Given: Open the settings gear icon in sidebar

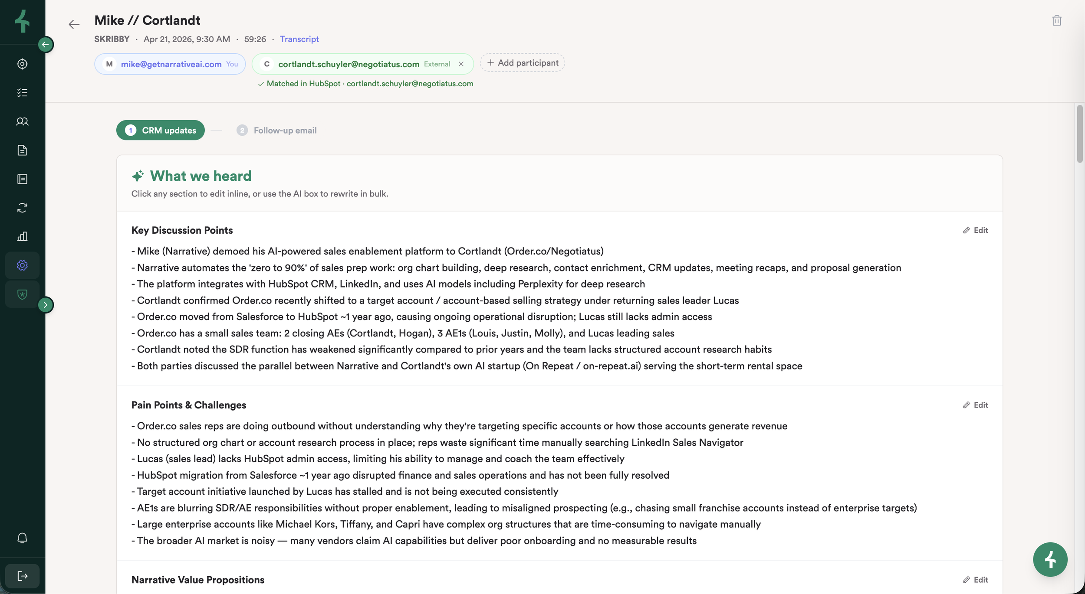Looking at the screenshot, I should click(22, 265).
